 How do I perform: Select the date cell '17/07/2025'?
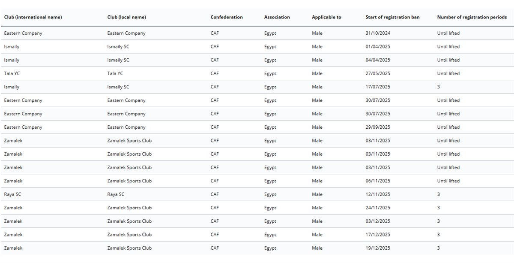pyautogui.click(x=378, y=87)
